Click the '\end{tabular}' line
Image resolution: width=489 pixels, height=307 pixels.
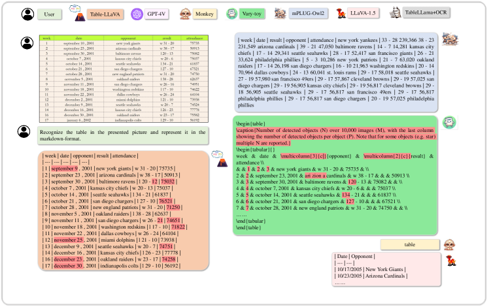coord(251,221)
